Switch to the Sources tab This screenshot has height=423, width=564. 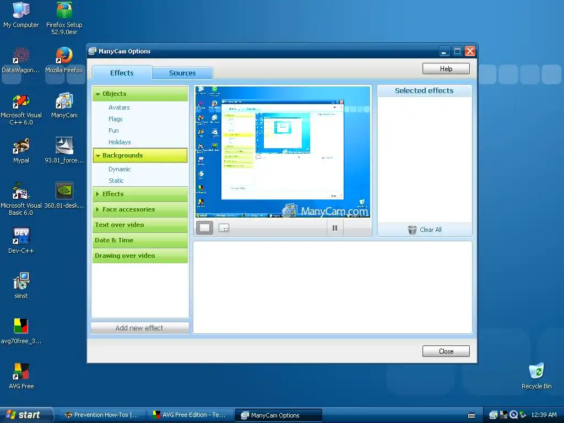(182, 73)
